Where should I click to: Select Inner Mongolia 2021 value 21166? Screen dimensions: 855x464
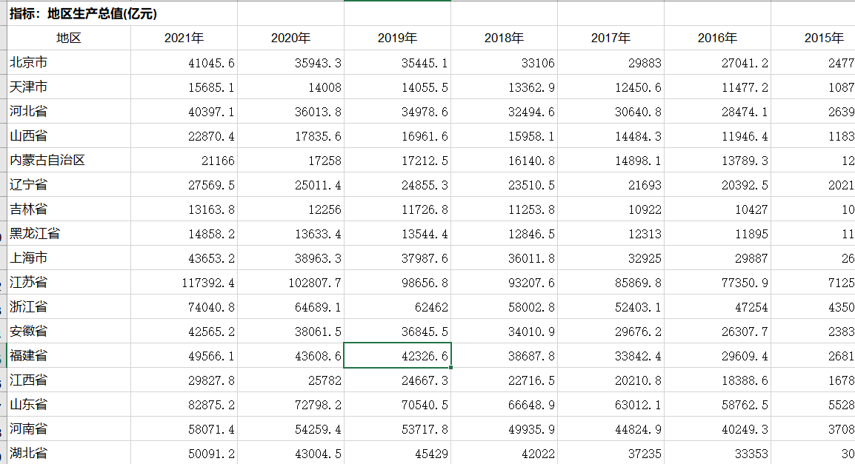point(184,160)
